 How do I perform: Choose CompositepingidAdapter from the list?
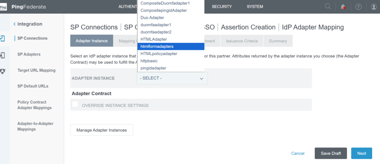[x=171, y=11]
